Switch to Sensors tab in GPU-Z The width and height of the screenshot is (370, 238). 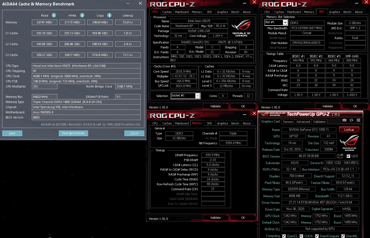[x=288, y=121]
